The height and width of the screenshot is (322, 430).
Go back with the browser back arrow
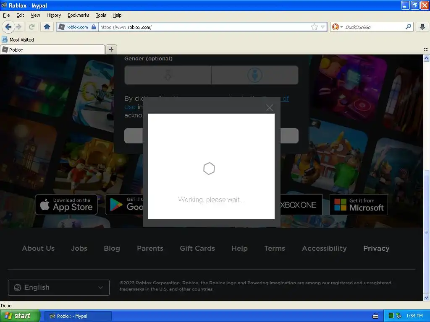pyautogui.click(x=8, y=27)
